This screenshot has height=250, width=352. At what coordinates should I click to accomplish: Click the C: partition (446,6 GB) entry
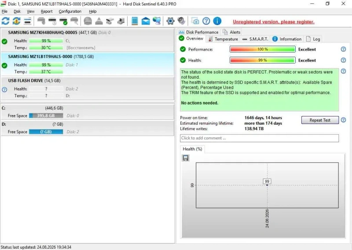(88, 112)
